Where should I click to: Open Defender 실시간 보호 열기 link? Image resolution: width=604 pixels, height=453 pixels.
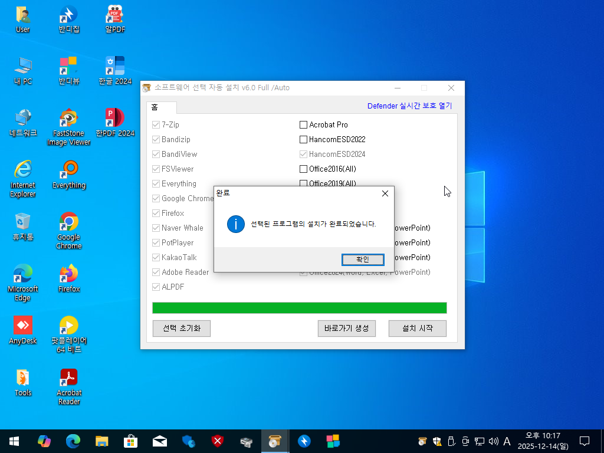click(409, 106)
